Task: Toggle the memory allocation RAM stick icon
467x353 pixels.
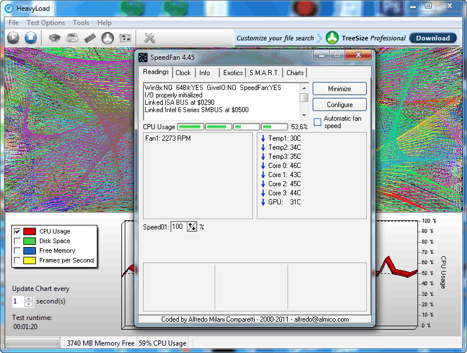Action: 90,38
